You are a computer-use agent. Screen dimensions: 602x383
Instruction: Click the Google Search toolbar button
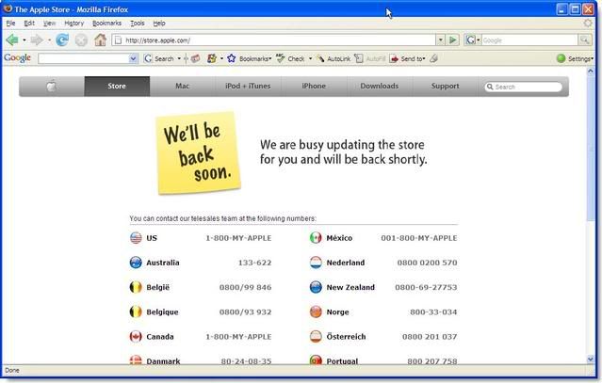point(159,58)
